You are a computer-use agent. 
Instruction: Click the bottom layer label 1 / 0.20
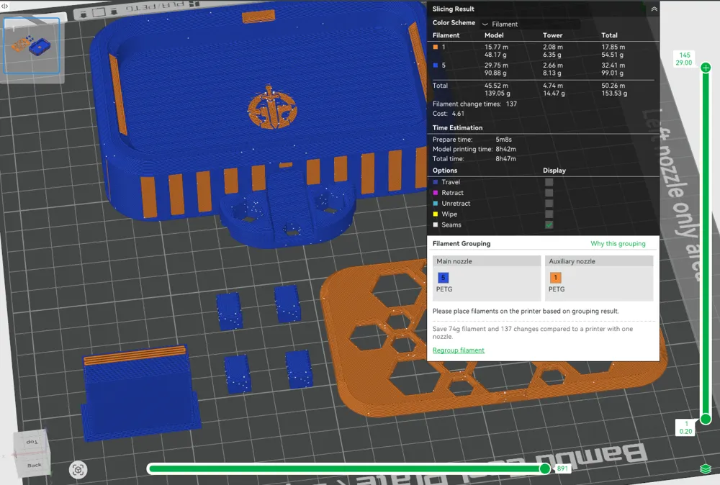[x=685, y=427]
